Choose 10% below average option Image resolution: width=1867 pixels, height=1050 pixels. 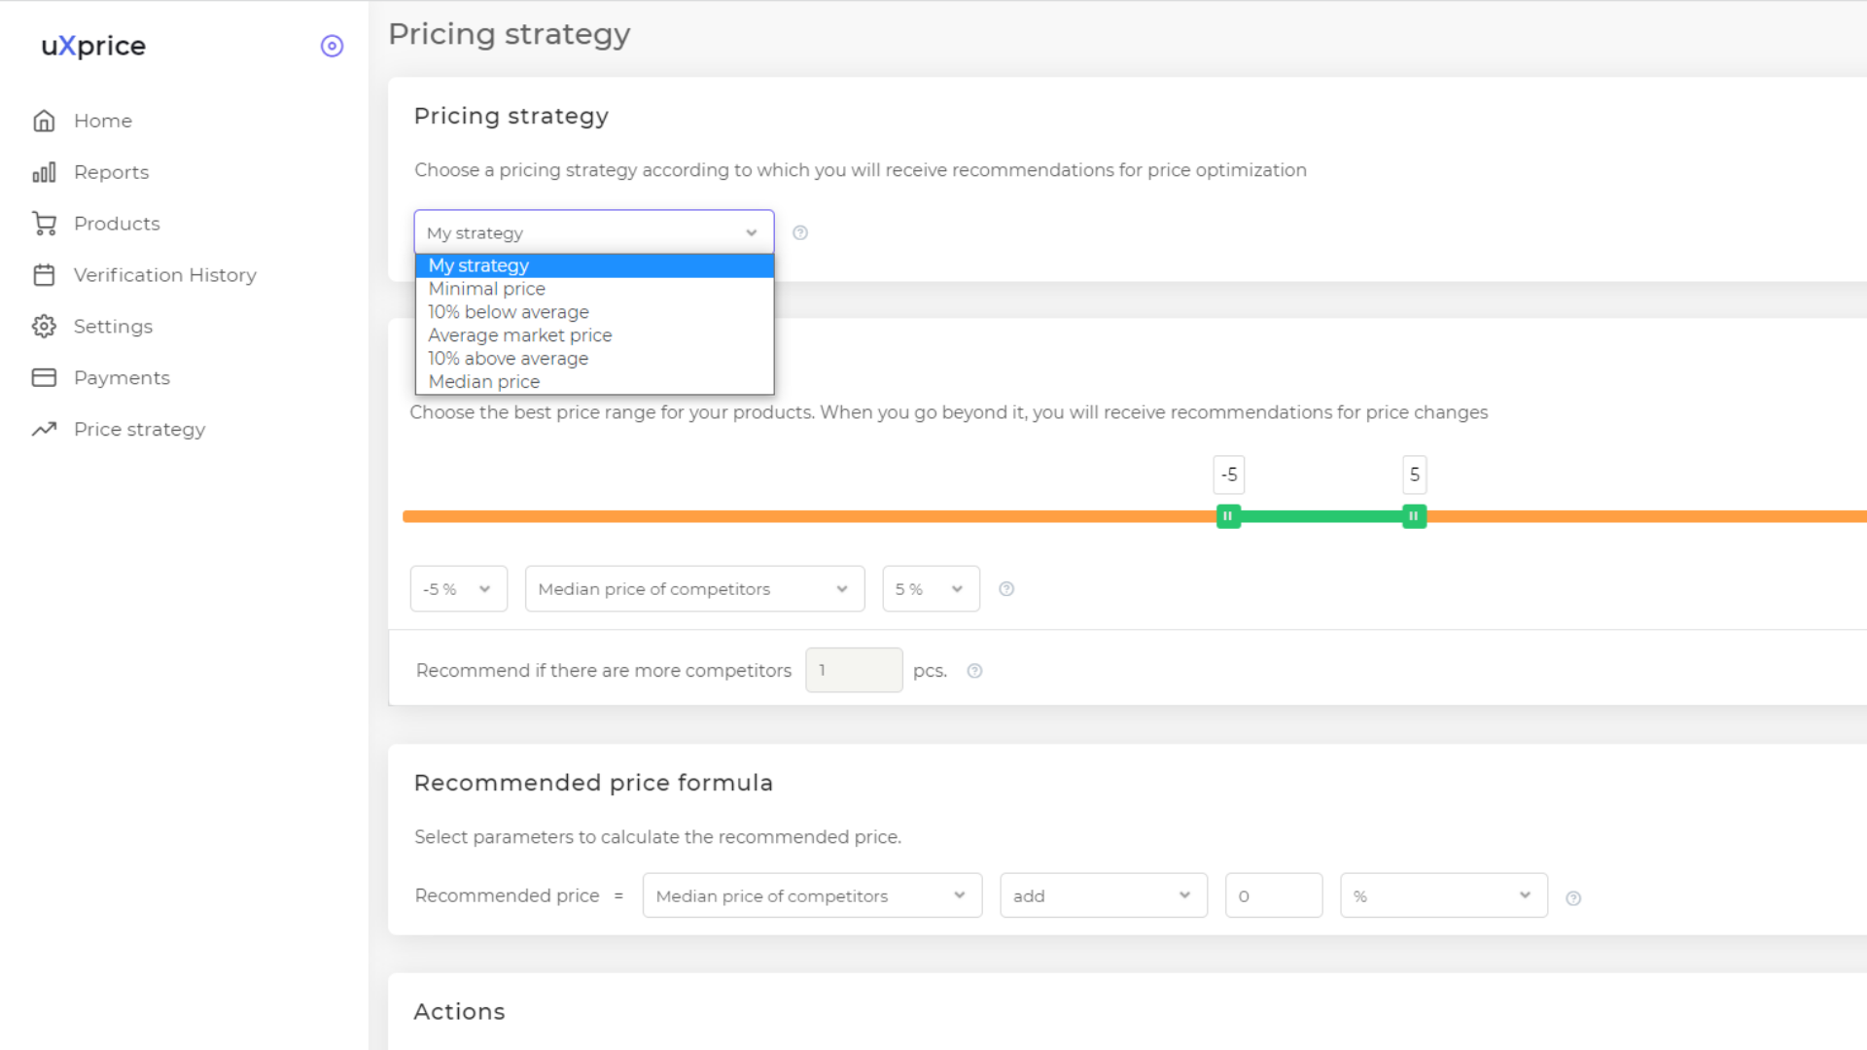pos(594,312)
